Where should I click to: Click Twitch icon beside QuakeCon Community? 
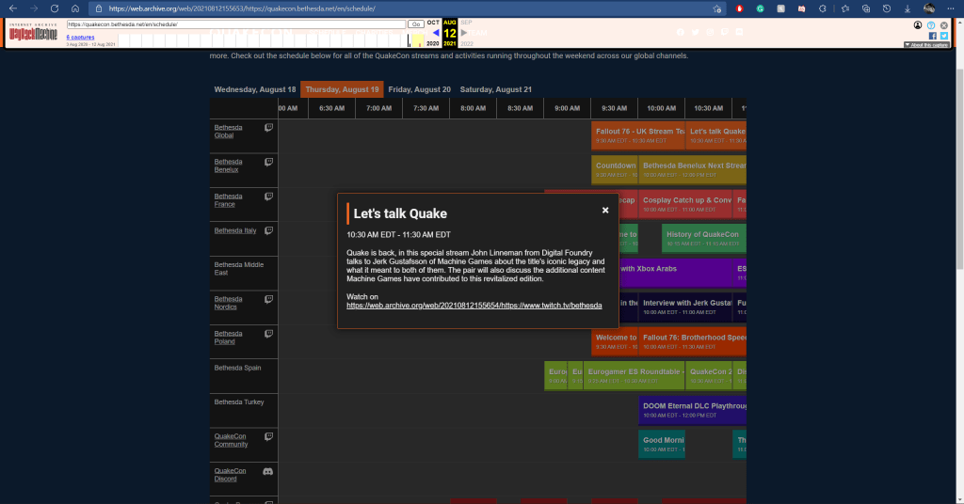pos(268,436)
